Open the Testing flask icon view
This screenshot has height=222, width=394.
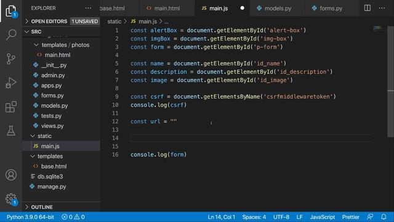(11, 131)
